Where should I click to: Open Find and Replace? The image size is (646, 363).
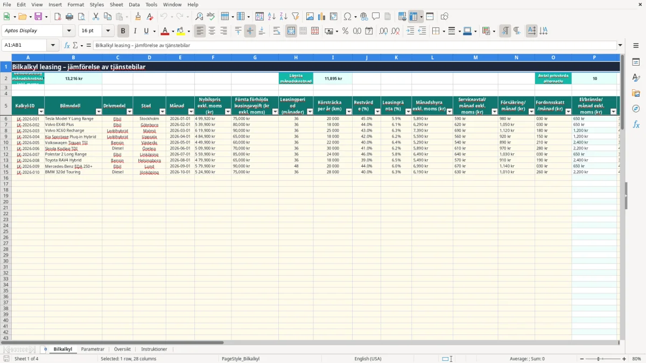199,17
